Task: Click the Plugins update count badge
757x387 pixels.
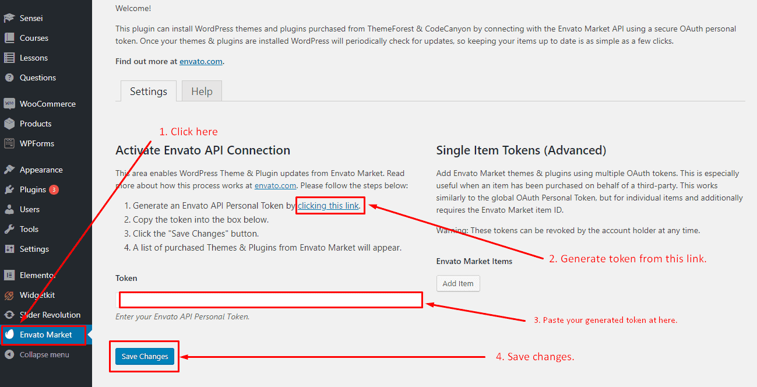Action: click(x=54, y=189)
